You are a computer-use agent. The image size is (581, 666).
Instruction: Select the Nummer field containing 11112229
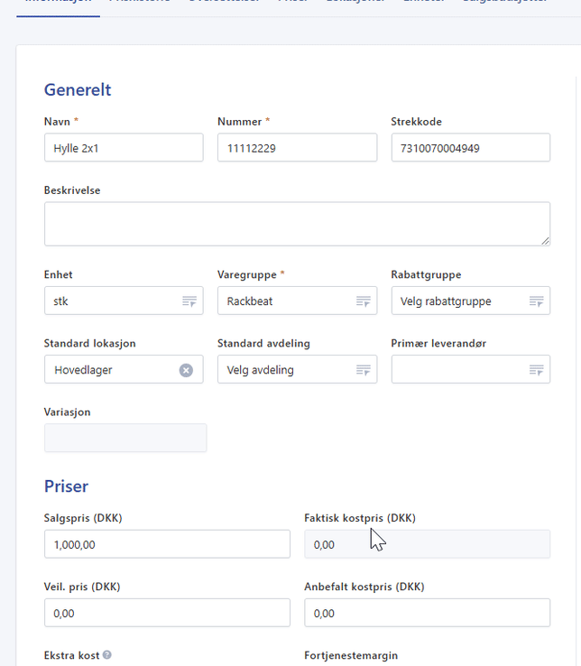point(296,148)
